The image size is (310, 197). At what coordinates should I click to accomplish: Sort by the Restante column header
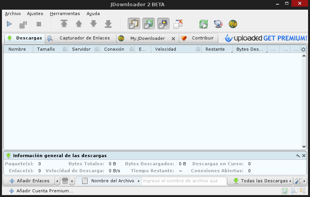pyautogui.click(x=217, y=49)
